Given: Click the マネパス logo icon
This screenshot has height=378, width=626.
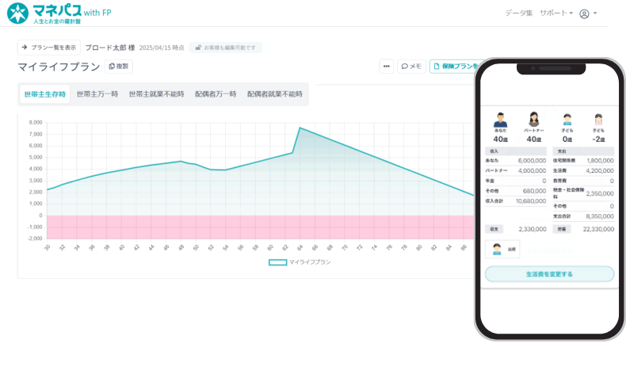Looking at the screenshot, I should 18,13.
